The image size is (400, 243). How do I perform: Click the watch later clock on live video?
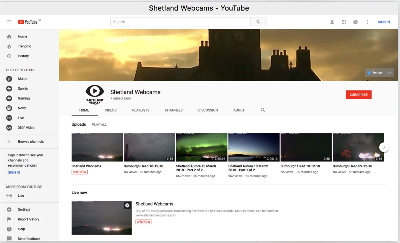point(127,205)
